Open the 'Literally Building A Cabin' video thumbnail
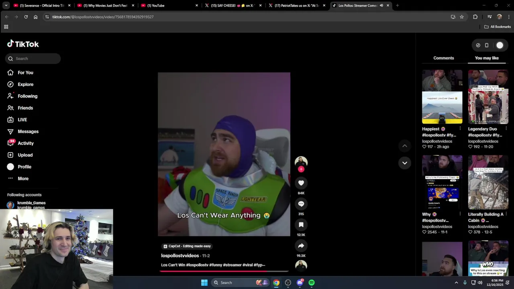 pyautogui.click(x=488, y=182)
